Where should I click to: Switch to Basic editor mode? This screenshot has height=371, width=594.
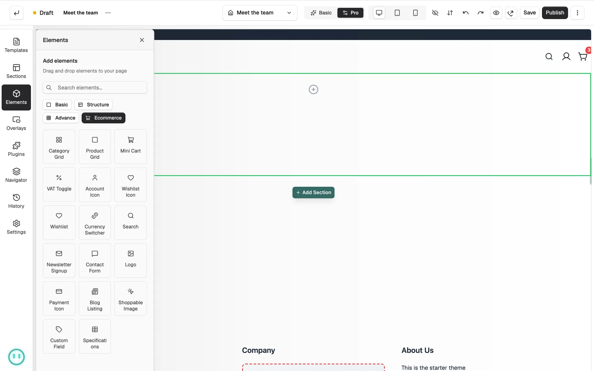pyautogui.click(x=321, y=13)
